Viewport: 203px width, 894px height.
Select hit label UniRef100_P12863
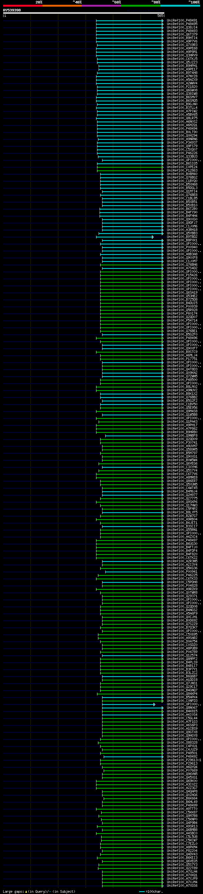coord(182,170)
